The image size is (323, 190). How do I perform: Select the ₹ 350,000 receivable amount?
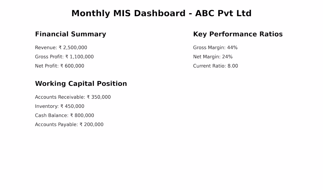tap(99, 97)
